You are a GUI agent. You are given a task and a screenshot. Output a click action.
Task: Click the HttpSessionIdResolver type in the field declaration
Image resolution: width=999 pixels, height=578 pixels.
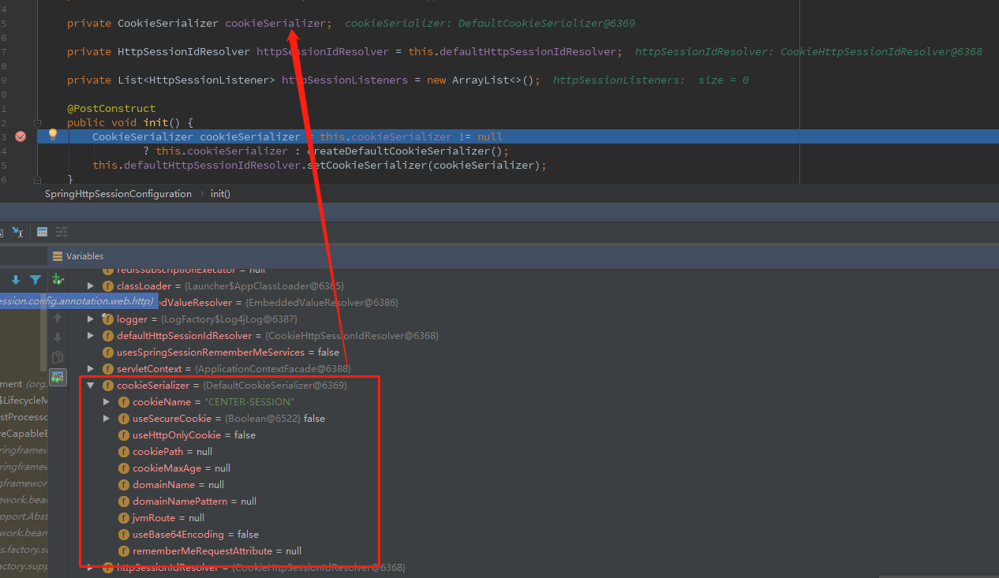tap(184, 51)
